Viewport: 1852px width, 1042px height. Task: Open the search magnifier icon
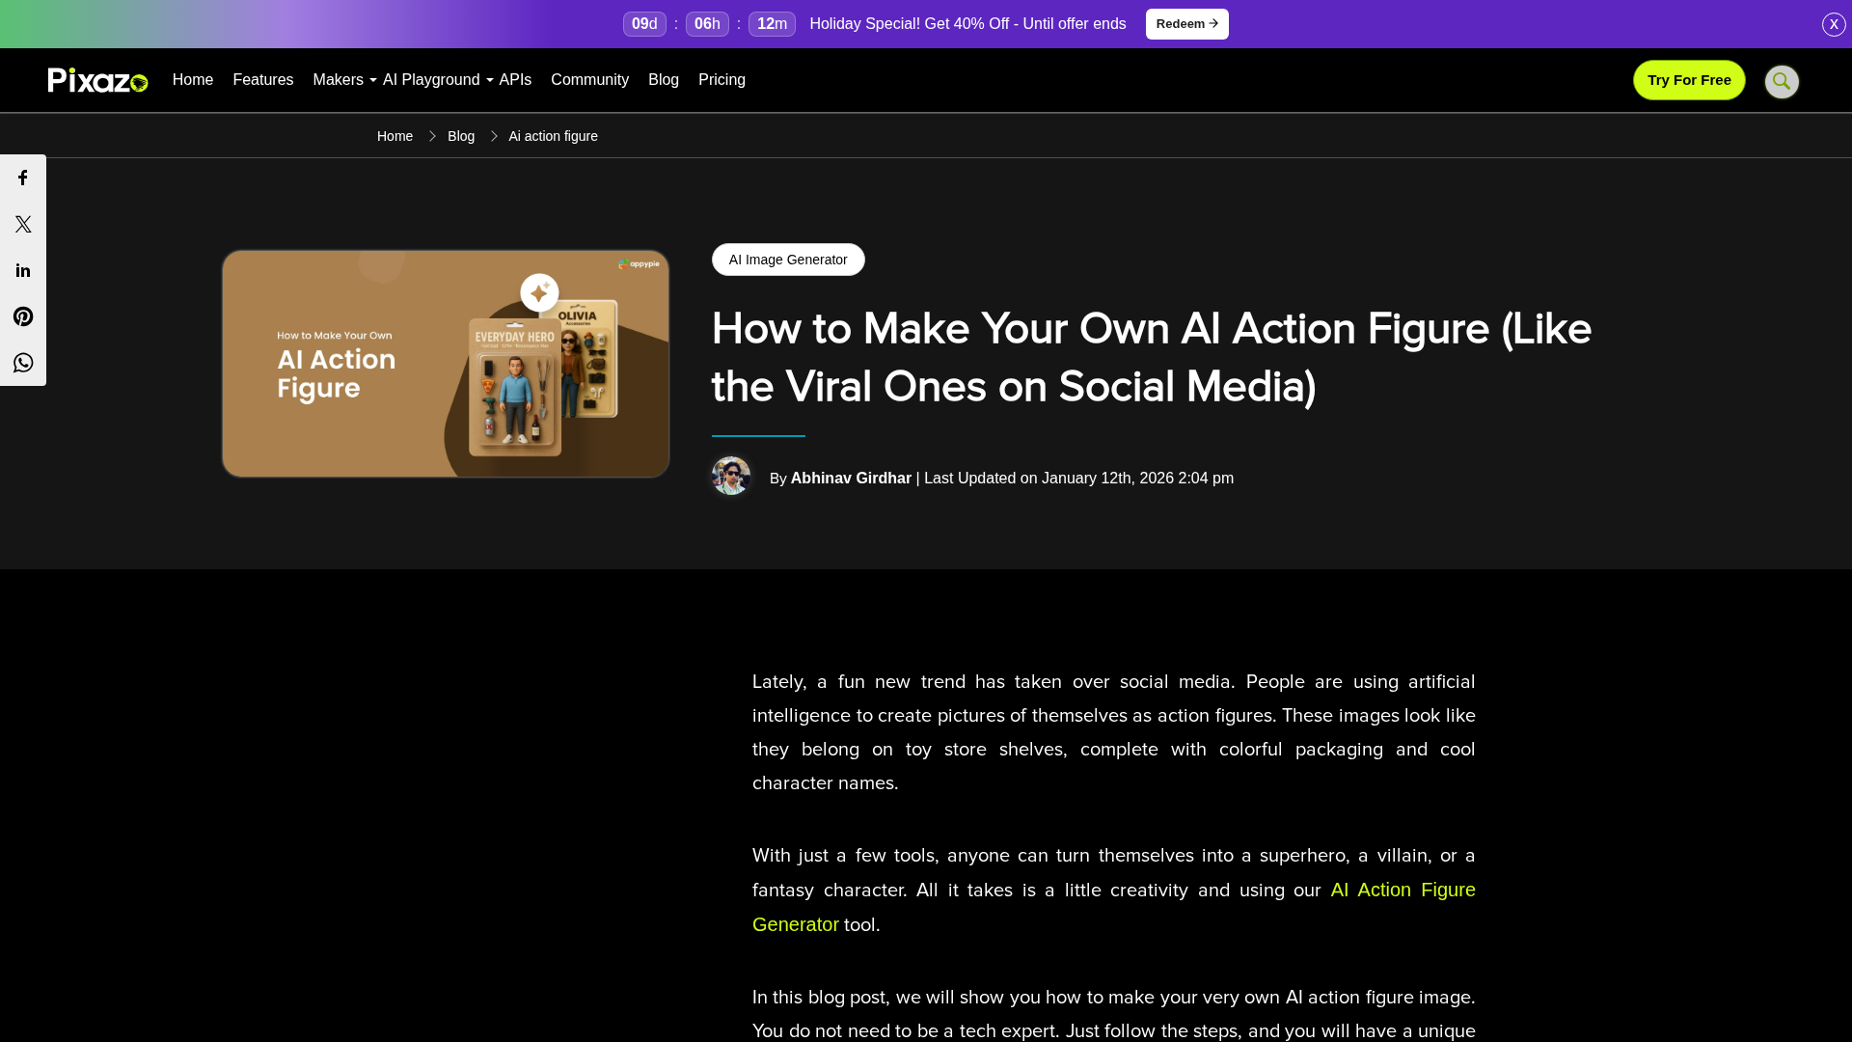(1781, 81)
